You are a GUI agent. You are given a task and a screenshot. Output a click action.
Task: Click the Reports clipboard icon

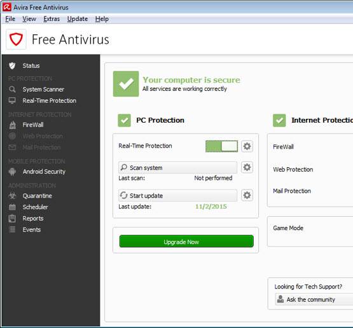[12, 219]
